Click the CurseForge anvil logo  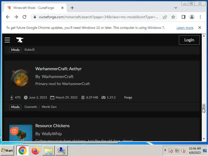[x=20, y=40]
